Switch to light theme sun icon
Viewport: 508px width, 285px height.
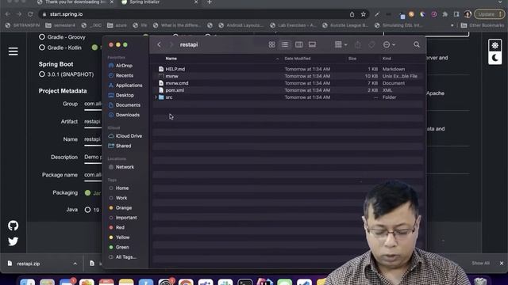click(x=495, y=46)
